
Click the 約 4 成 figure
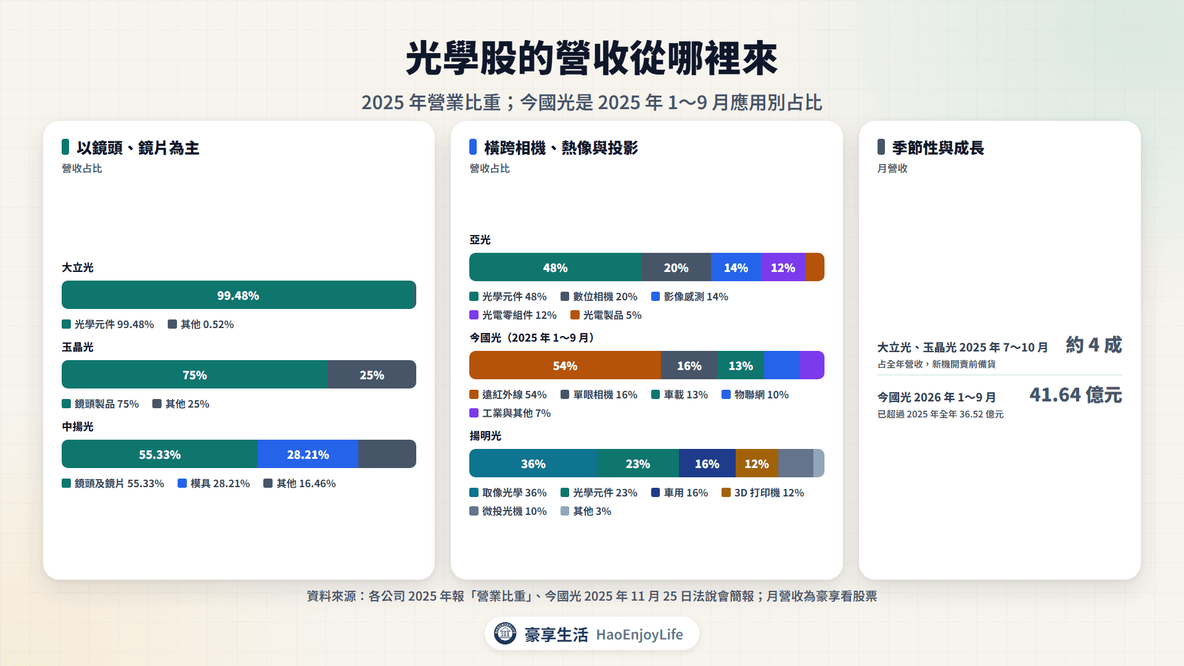(1094, 345)
